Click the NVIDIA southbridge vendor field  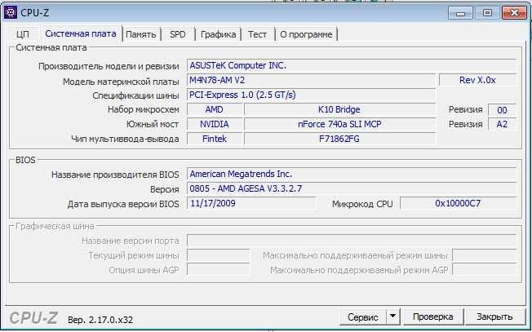(x=215, y=124)
